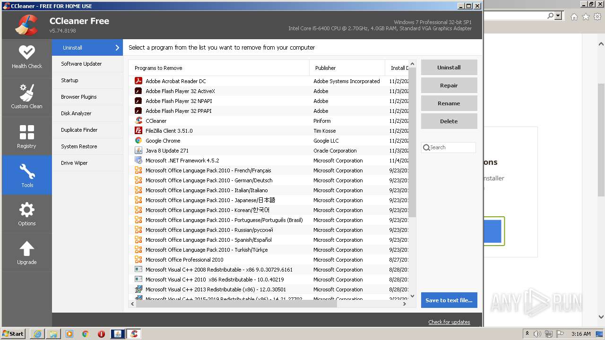This screenshot has width=605, height=340.
Task: Sort by the Publisher column
Action: pyautogui.click(x=347, y=68)
